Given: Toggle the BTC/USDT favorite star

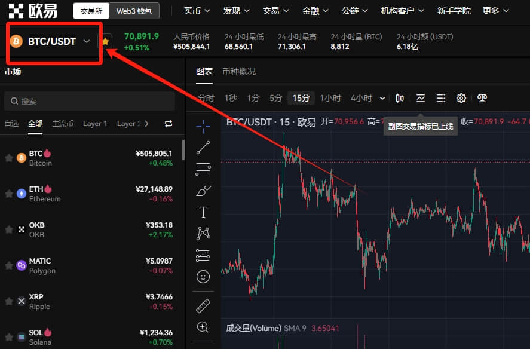Looking at the screenshot, I should (x=105, y=42).
